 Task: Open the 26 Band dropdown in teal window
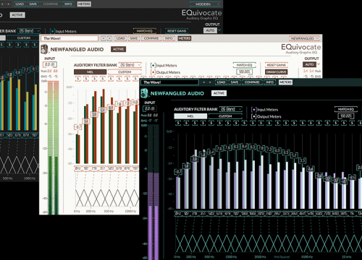pos(231,109)
